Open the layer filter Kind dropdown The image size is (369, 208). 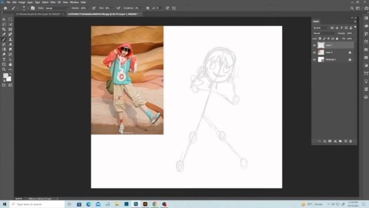tap(321, 28)
